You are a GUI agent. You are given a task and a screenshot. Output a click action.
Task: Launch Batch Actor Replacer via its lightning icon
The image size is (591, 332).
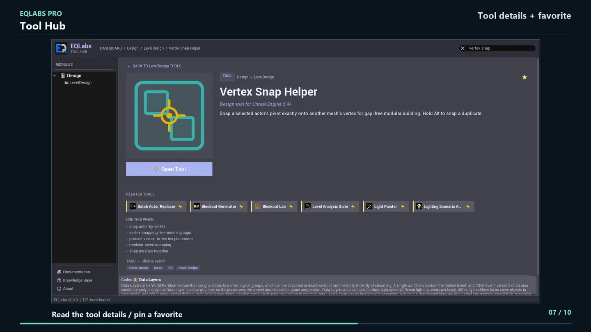[x=180, y=207]
